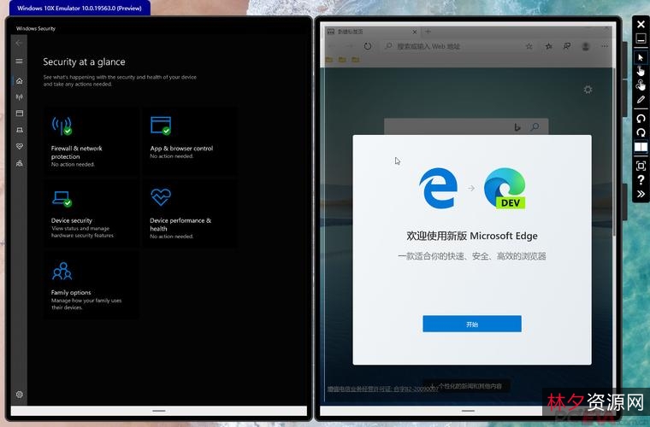Expand the Windows Security hamburger menu
Screen dimensions: 650x427
click(x=19, y=61)
